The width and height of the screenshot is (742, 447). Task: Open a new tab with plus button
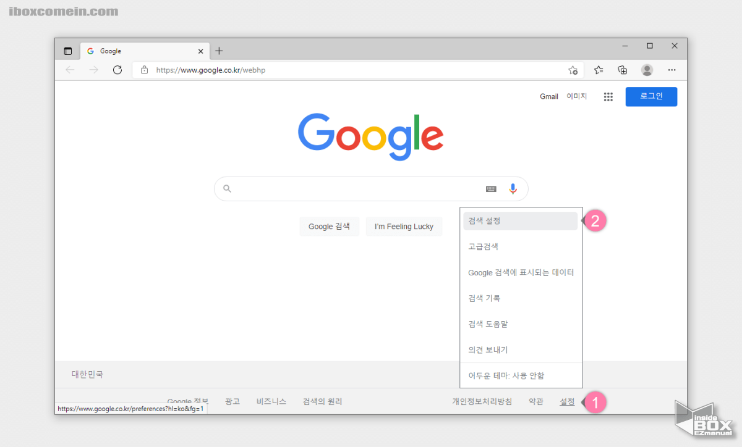point(219,51)
